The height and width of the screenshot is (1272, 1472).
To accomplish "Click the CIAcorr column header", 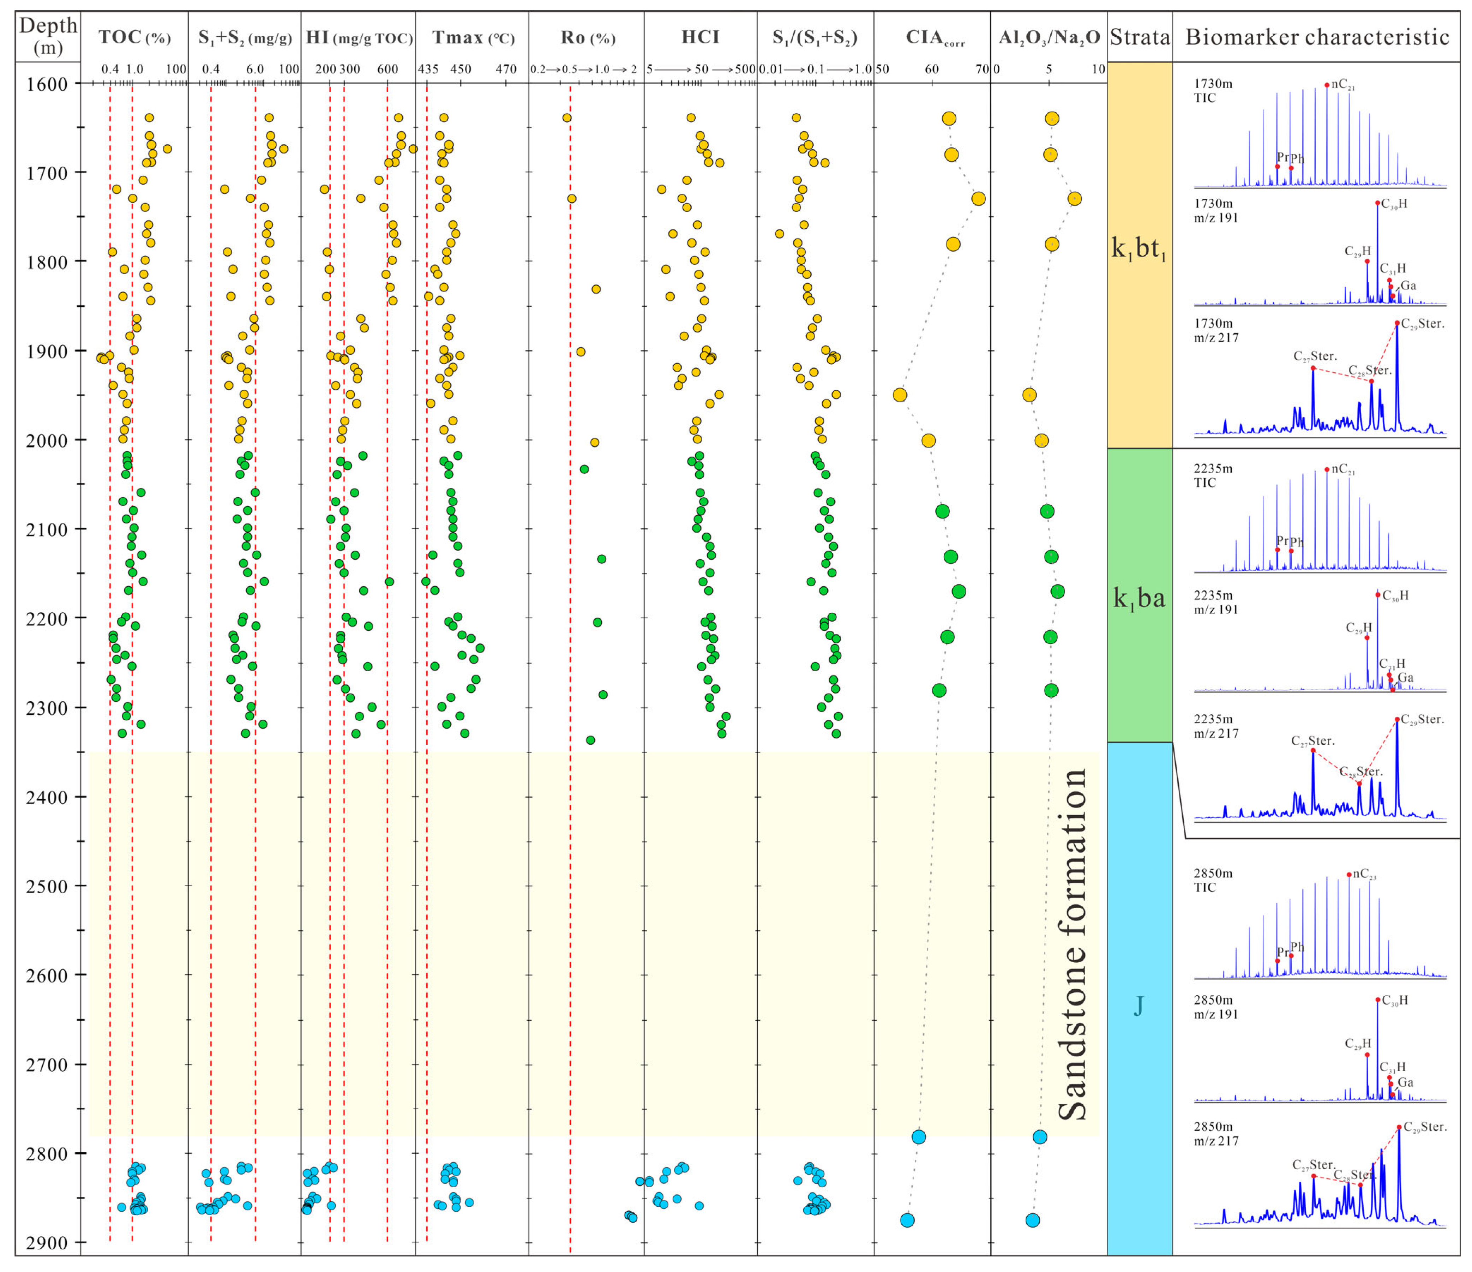I will [934, 38].
